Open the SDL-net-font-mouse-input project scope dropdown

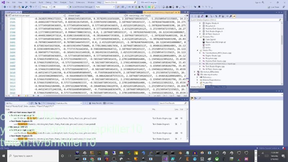(35, 15)
